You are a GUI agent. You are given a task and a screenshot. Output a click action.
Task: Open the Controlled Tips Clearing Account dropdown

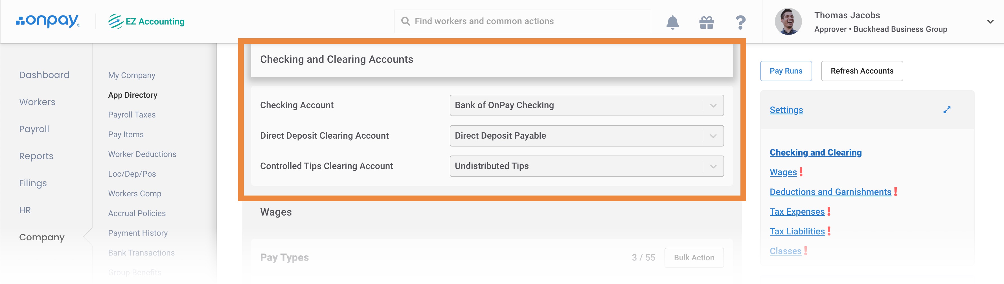point(586,166)
